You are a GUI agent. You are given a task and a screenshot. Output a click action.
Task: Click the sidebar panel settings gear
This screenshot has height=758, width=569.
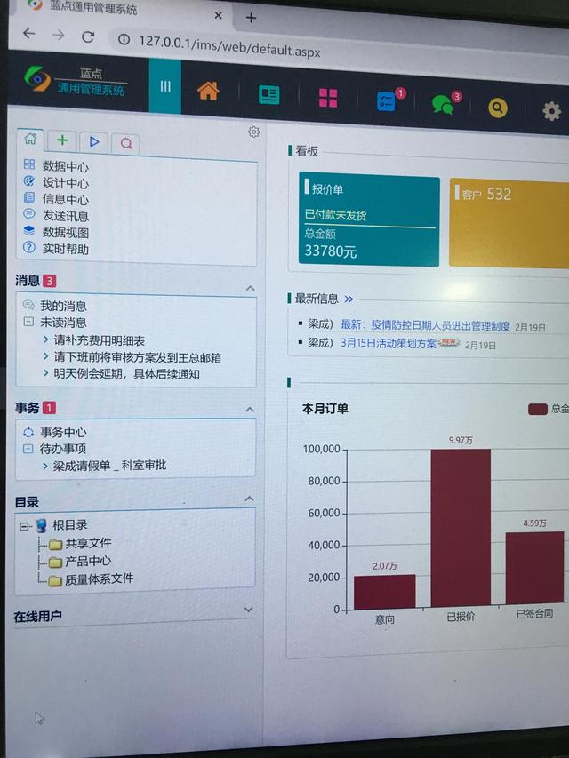point(253,132)
